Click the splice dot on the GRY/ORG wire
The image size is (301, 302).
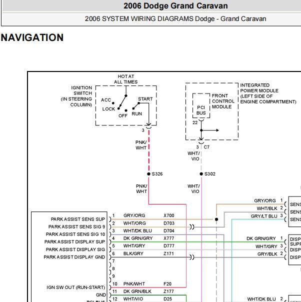coord(216,219)
